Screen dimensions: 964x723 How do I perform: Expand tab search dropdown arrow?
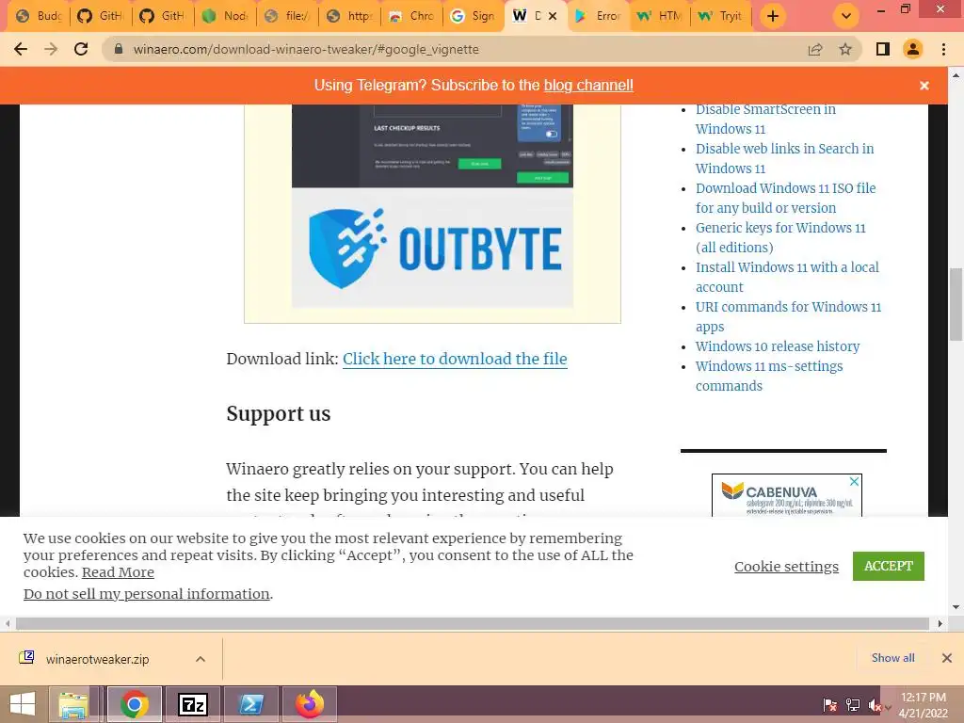click(x=846, y=16)
